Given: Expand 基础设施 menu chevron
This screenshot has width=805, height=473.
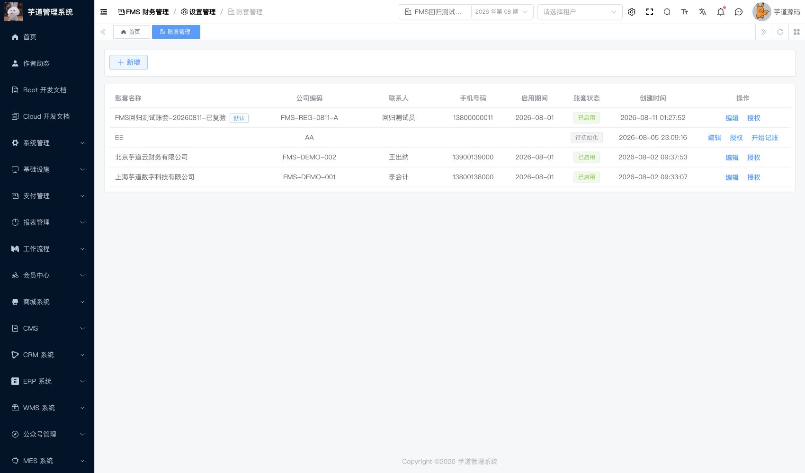Looking at the screenshot, I should click(x=82, y=169).
